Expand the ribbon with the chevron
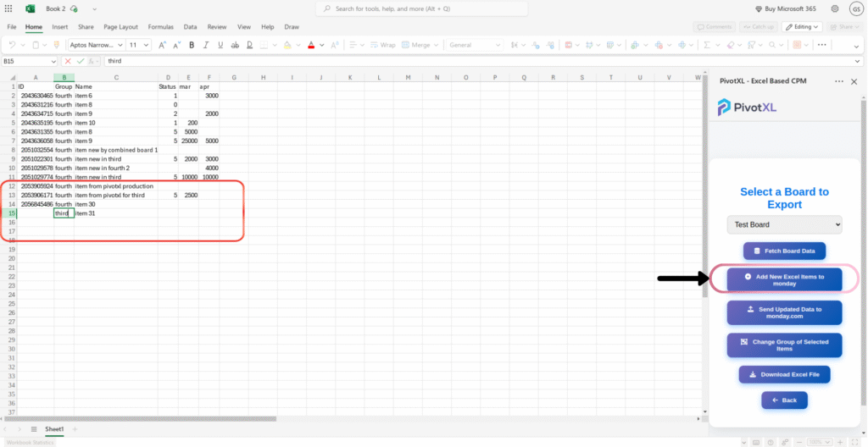868x447 pixels. [857, 46]
